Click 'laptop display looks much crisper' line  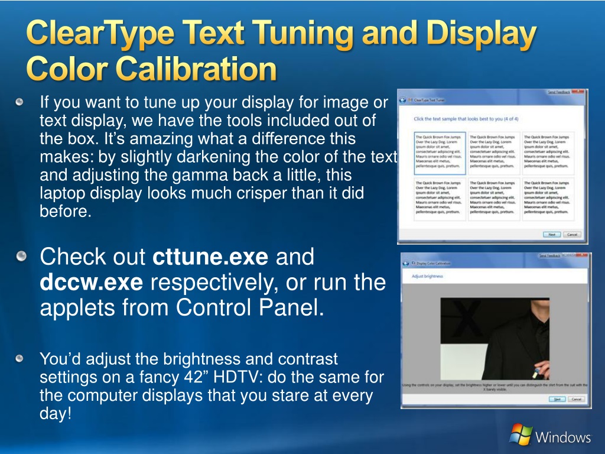point(202,193)
